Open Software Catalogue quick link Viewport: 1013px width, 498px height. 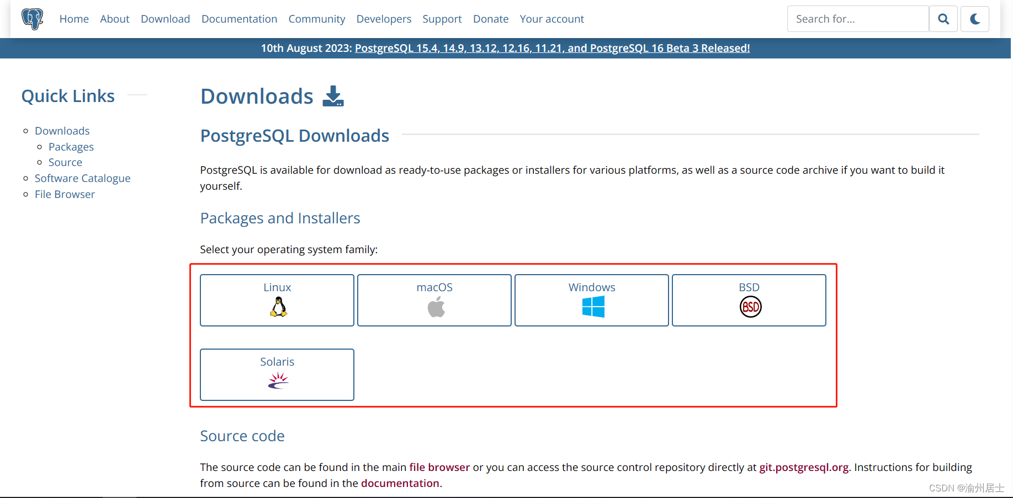coord(83,178)
